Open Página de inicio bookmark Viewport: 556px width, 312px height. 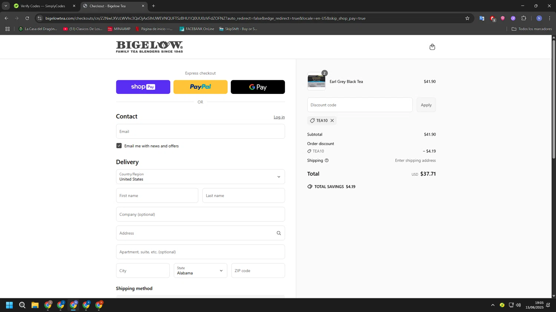click(x=154, y=29)
